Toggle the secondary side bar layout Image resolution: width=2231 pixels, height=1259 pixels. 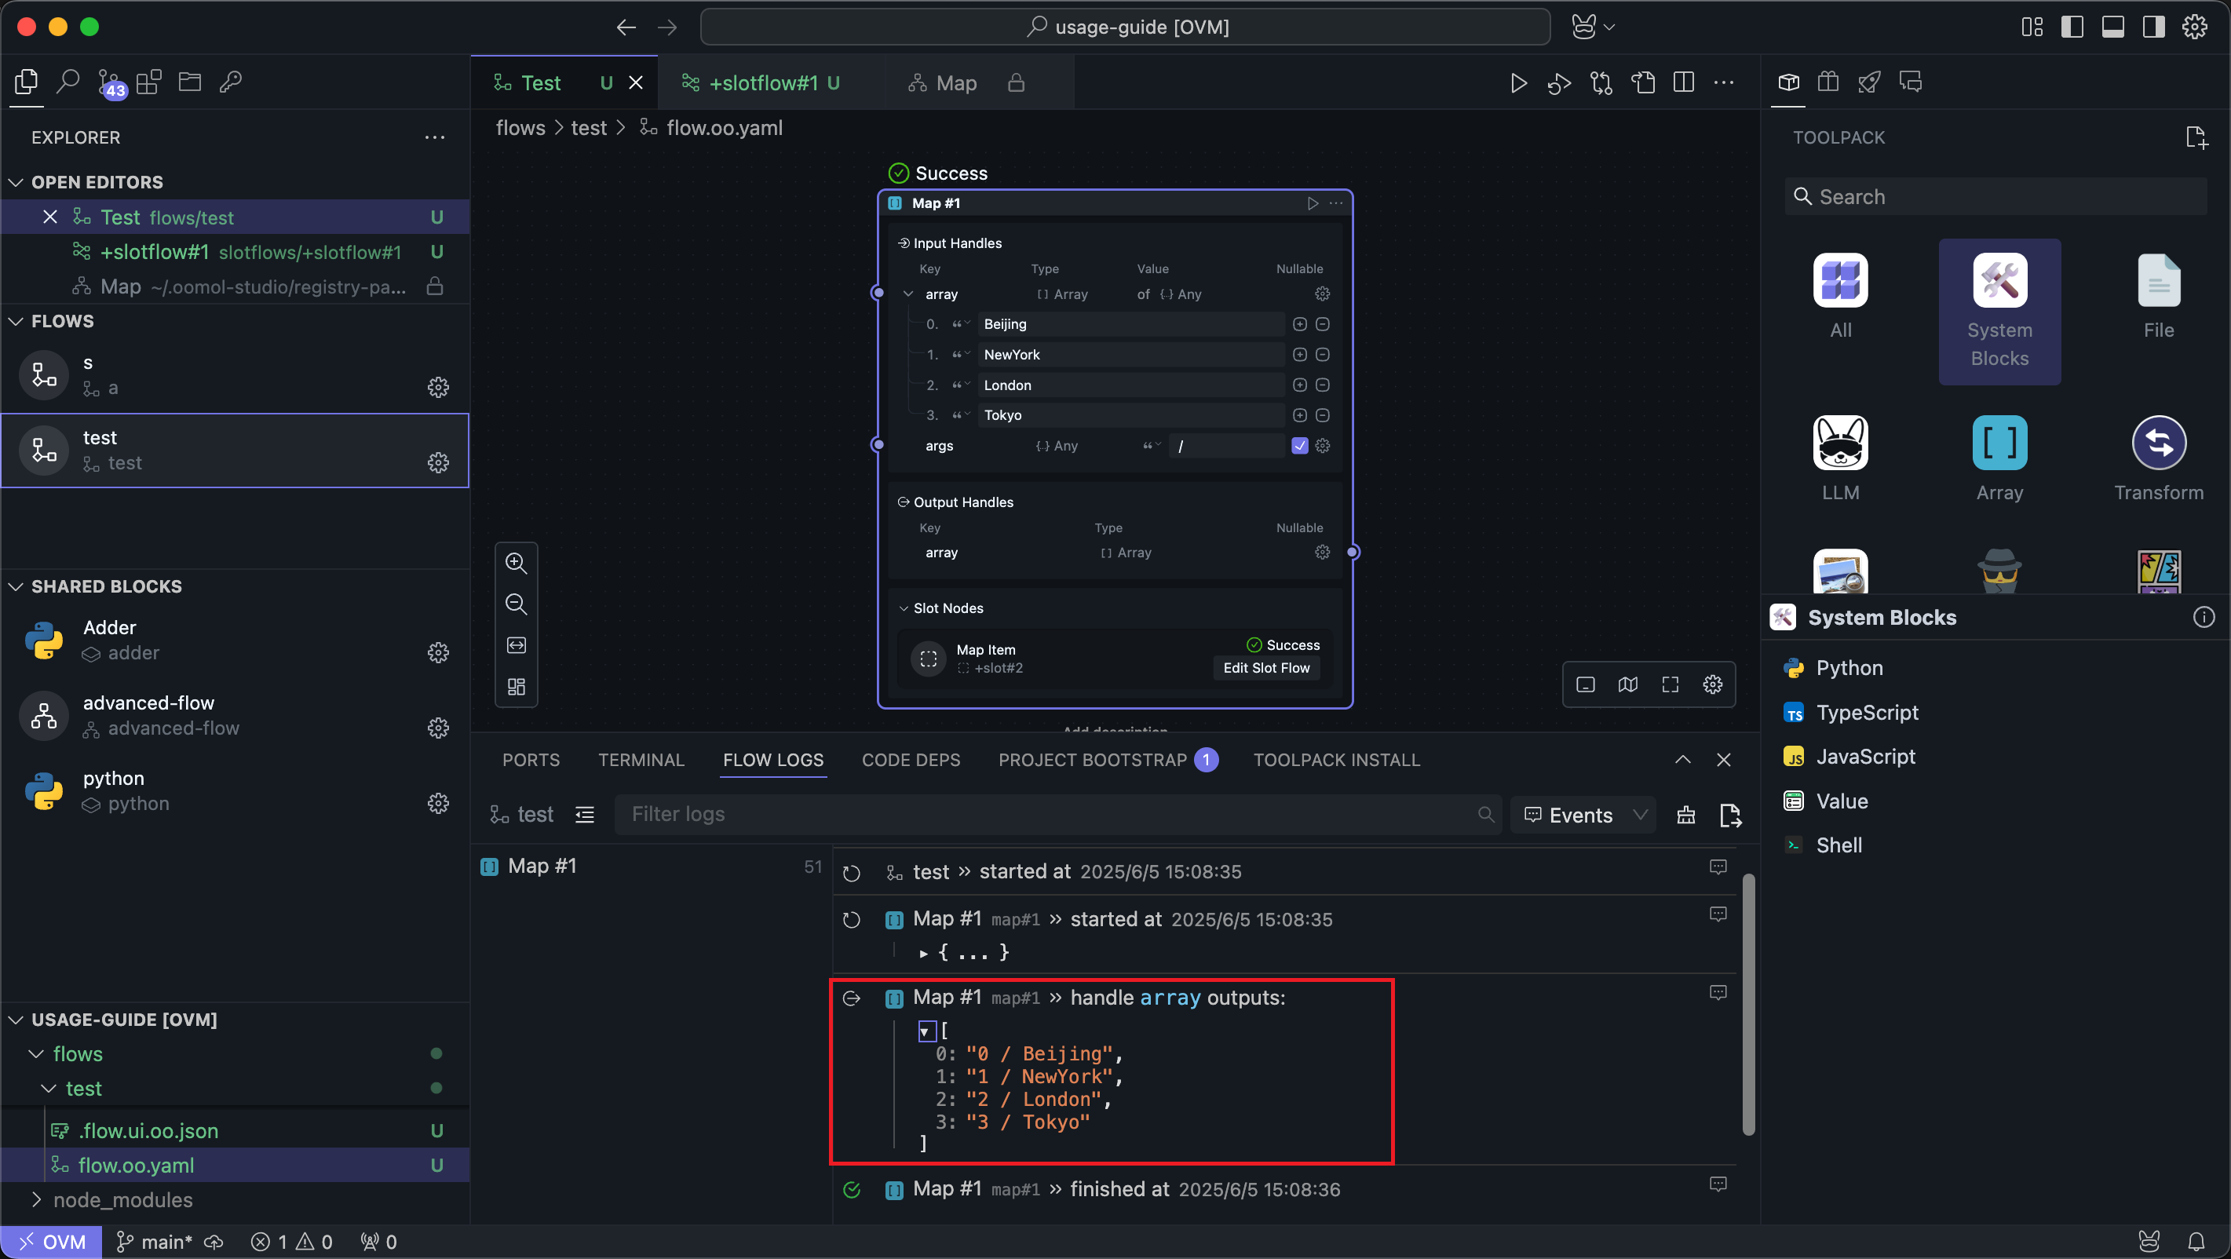coord(2153,27)
